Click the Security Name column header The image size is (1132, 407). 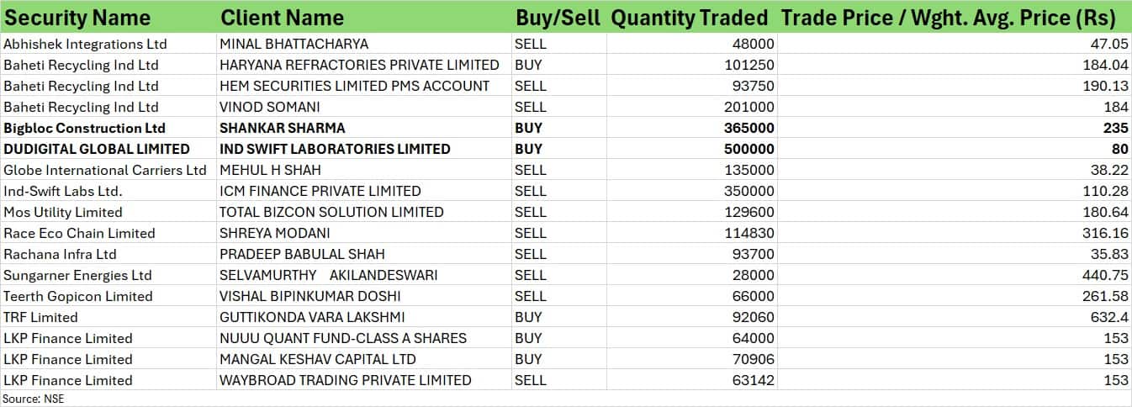point(77,18)
